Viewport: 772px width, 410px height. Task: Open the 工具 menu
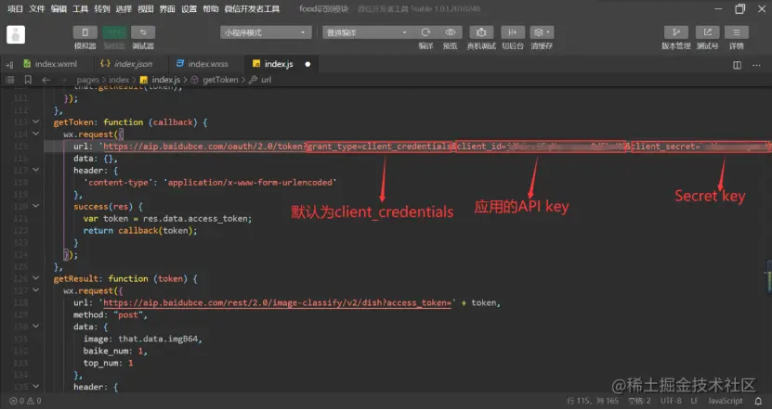(x=80, y=9)
